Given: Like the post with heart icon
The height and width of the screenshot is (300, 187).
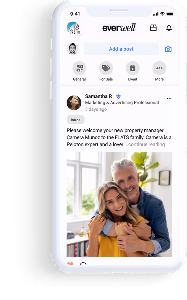Looking at the screenshot, I should click(70, 264).
